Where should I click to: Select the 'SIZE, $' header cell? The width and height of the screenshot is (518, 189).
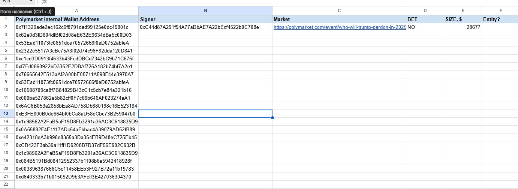(x=463, y=19)
